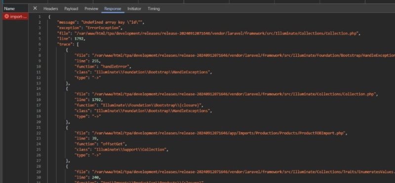
Task: Switch to the Timing tab
Action: 154,8
